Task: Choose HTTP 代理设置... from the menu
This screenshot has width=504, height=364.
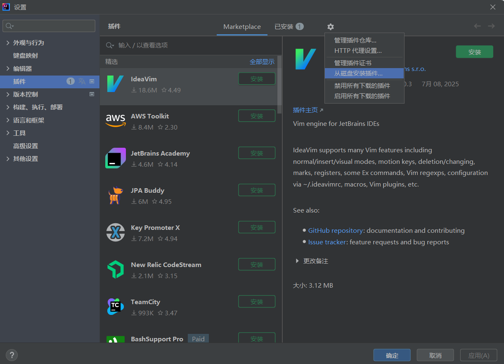Action: click(x=364, y=50)
